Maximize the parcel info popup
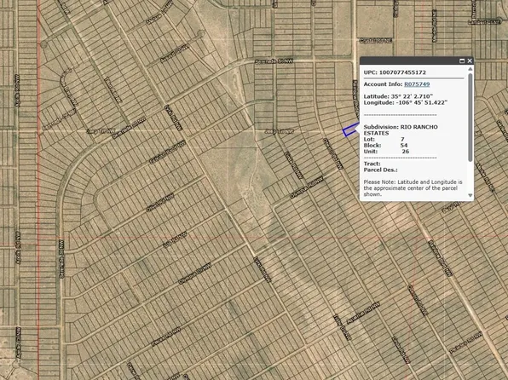508x380 pixels. pos(462,60)
